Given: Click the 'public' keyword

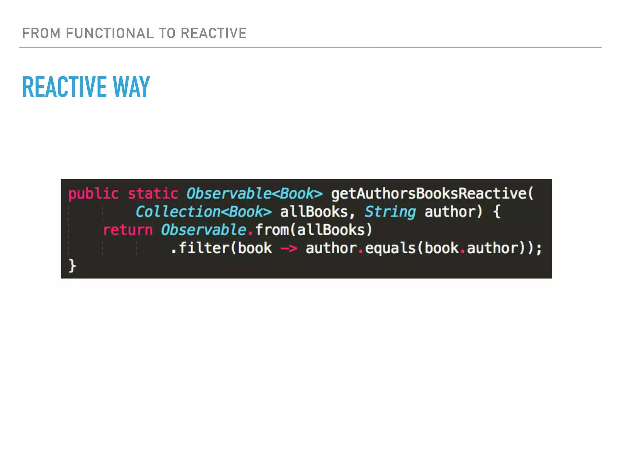Looking at the screenshot, I should [x=93, y=194].
